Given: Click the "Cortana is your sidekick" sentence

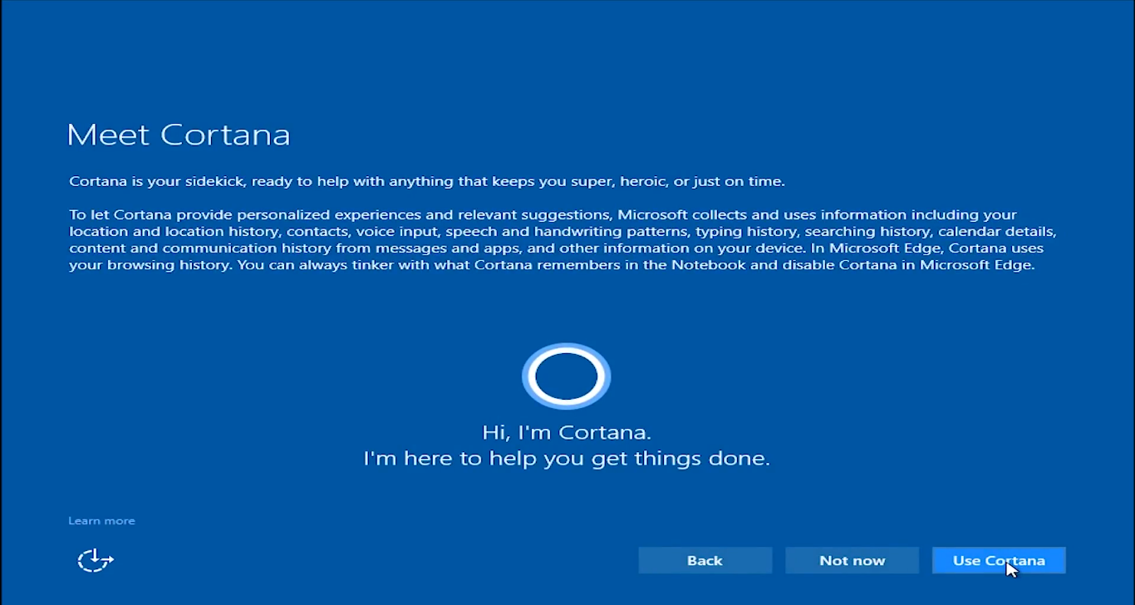Looking at the screenshot, I should coord(427,181).
